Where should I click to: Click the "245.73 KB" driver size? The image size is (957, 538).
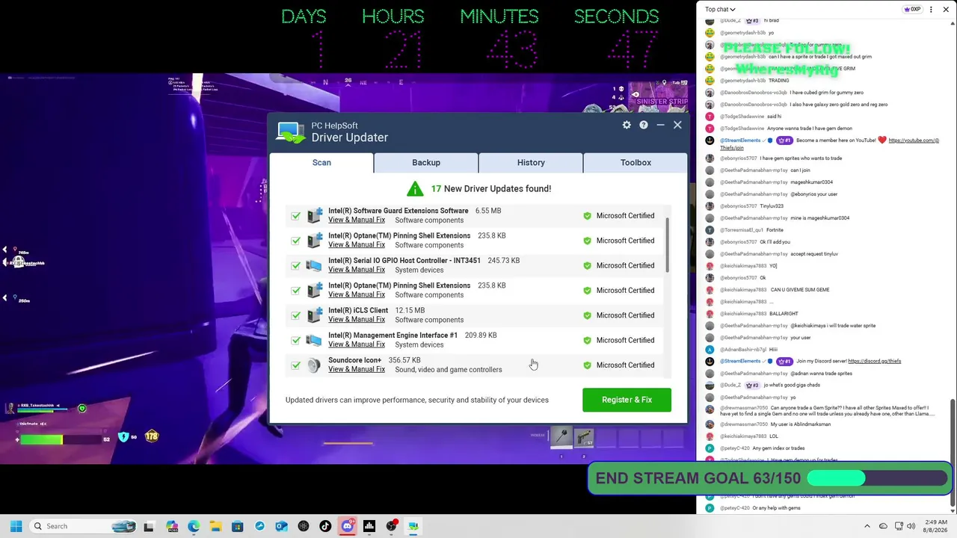503,261
